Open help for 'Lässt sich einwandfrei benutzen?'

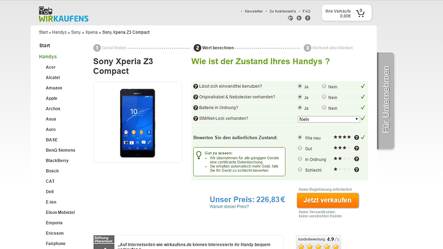195,87
